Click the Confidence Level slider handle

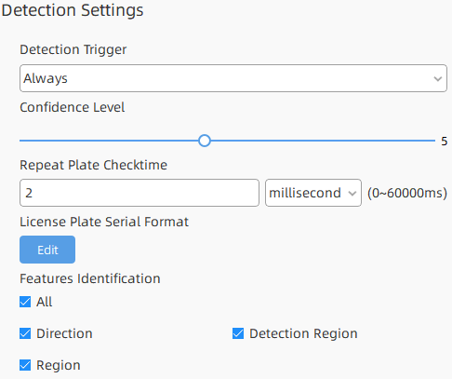pyautogui.click(x=205, y=141)
